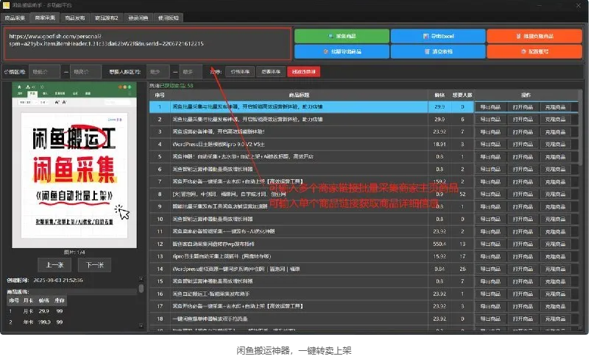This screenshot has height=359, width=591.
Task: Click 导出商品 in row 18
Action: pos(490,319)
